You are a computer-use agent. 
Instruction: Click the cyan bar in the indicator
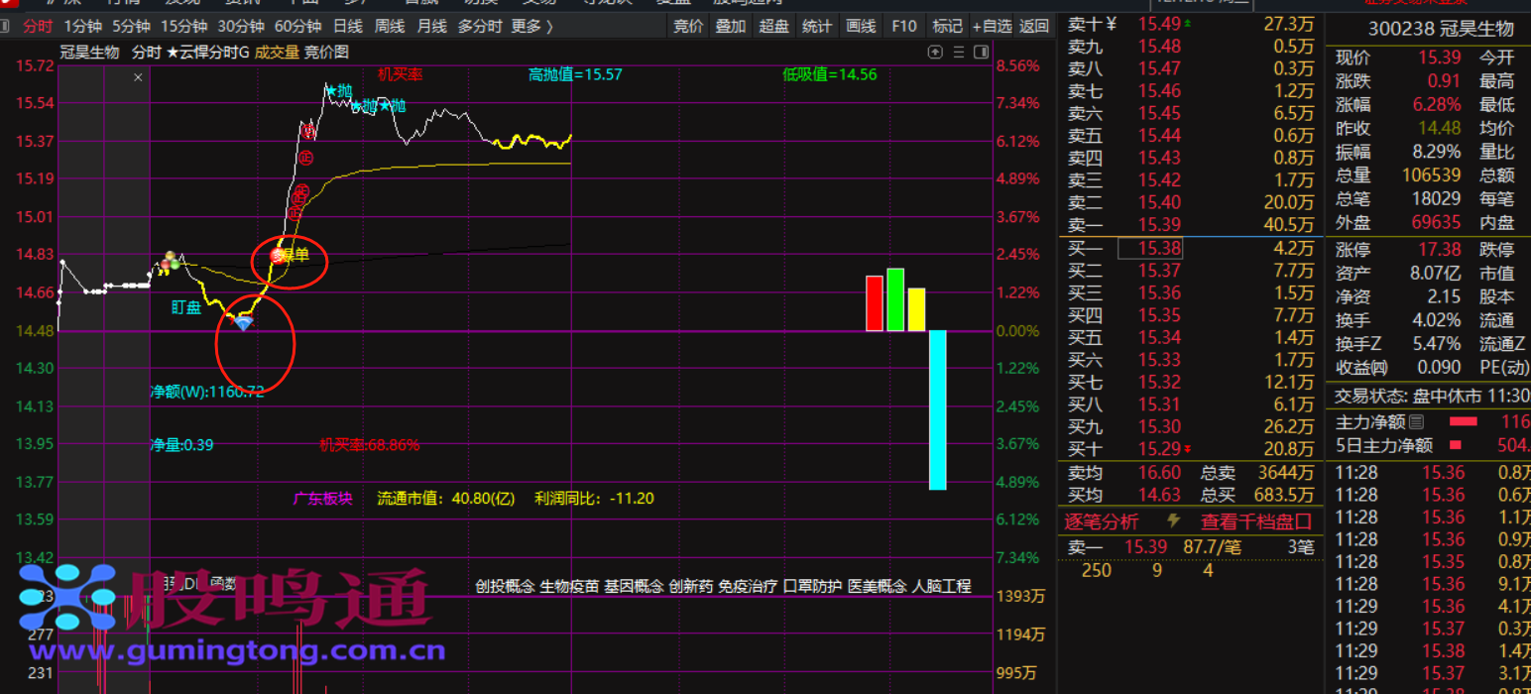[937, 409]
